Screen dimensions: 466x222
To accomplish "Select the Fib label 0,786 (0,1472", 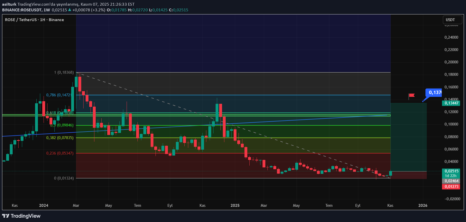I will [x=59, y=95].
